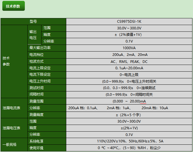Image resolution: width=193 pixels, height=152 pixels.
Task: Click the 使用环境 row label
Action: click(36, 148)
